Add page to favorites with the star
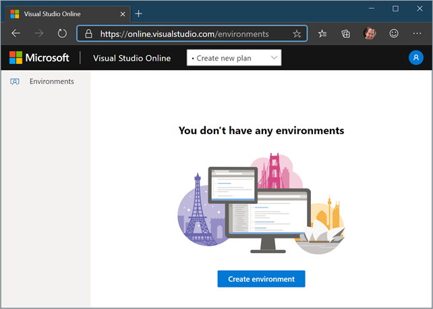Screen dimensions: 433x309 point(297,34)
